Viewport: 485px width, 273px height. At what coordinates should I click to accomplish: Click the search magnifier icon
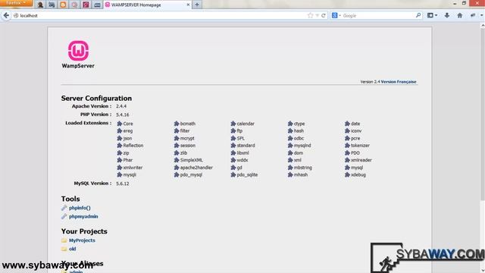click(x=418, y=15)
